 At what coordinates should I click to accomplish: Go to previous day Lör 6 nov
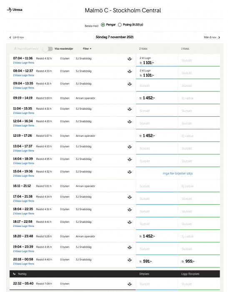[17, 38]
